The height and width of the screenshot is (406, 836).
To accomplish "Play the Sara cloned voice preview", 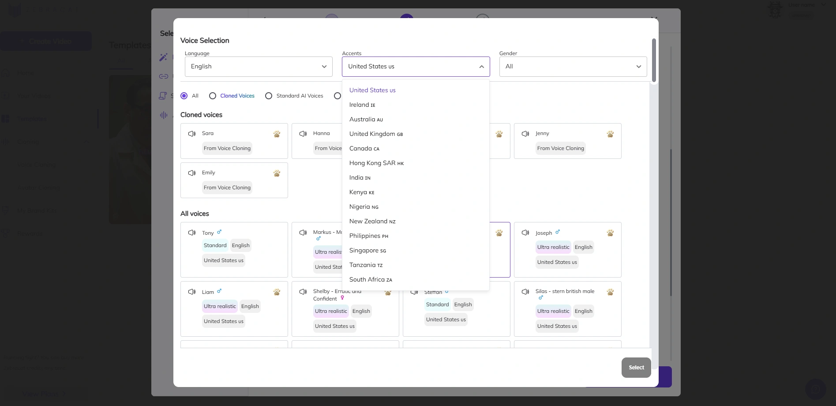I will pyautogui.click(x=192, y=134).
